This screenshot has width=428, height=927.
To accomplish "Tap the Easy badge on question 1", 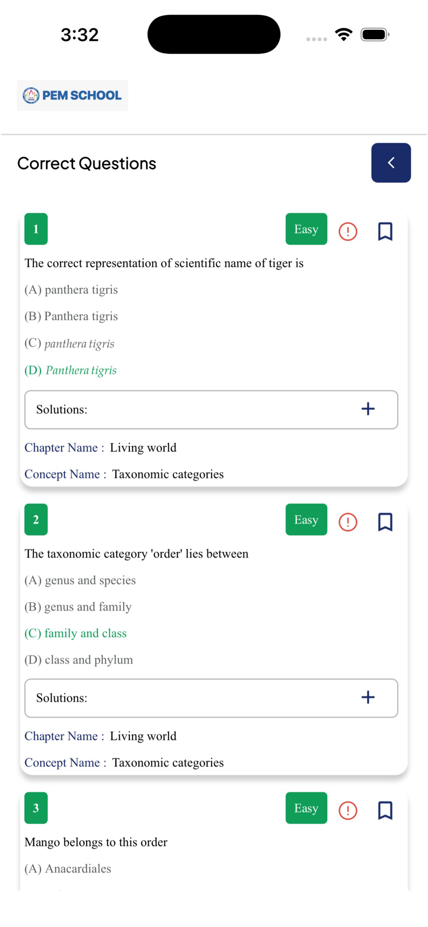I will (x=306, y=229).
